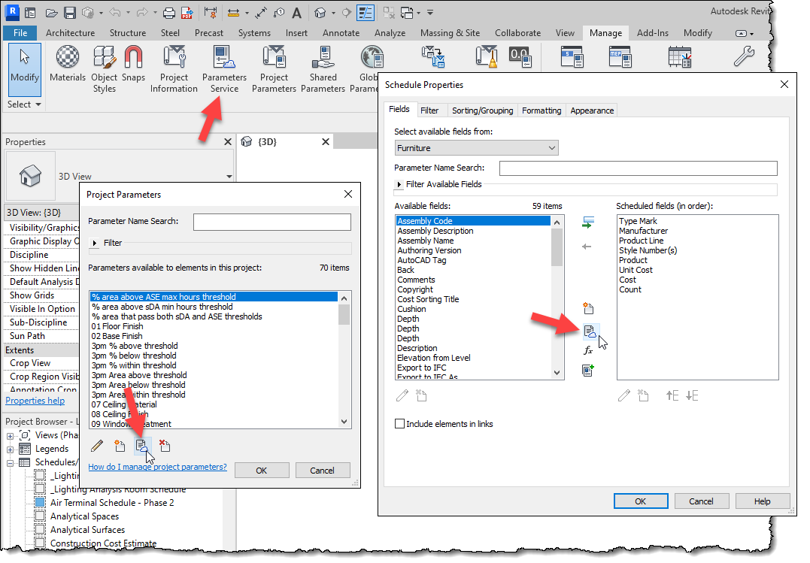This screenshot has width=810, height=563.
Task: Click OK in Schedule Properties dialog
Action: [641, 501]
